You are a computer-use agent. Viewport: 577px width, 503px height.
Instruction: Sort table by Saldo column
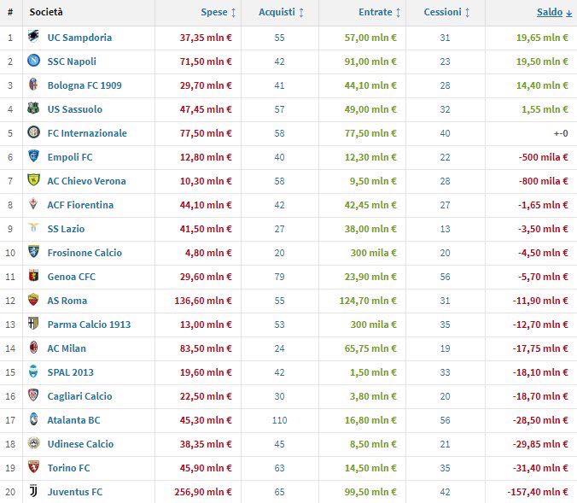[554, 13]
